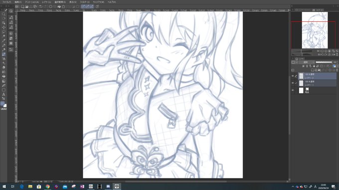
Task: Select the Gradient tool
Action: click(3, 81)
